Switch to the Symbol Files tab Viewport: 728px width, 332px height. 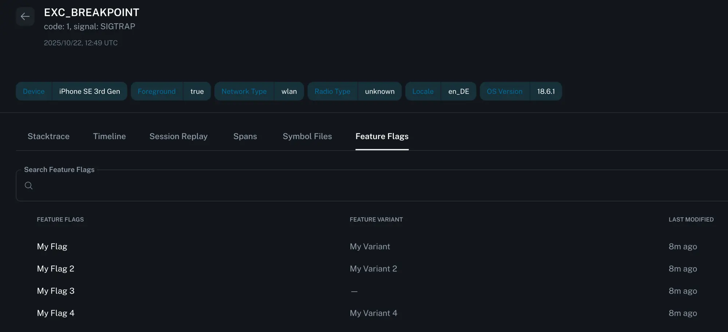coord(307,136)
